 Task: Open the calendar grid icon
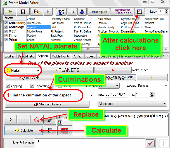point(138,11)
